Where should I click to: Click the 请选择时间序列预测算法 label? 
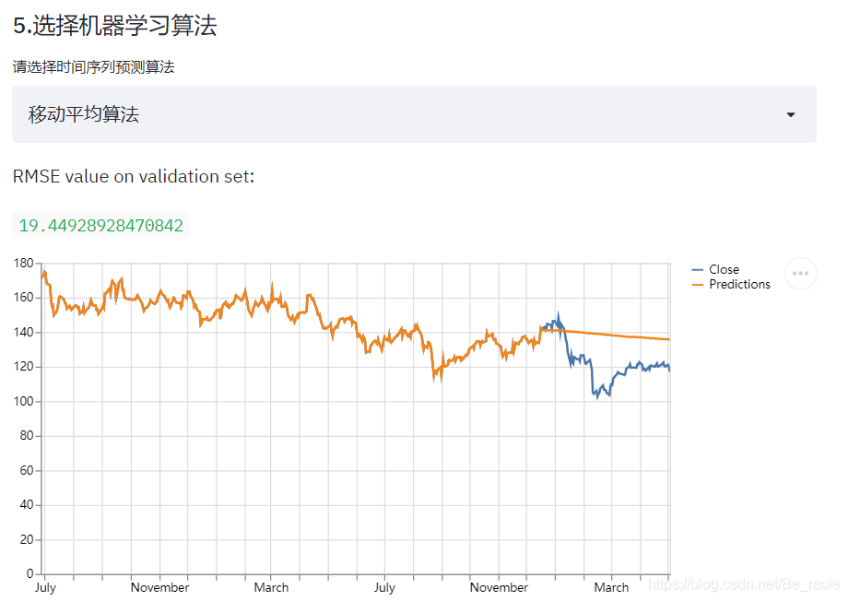[x=94, y=67]
